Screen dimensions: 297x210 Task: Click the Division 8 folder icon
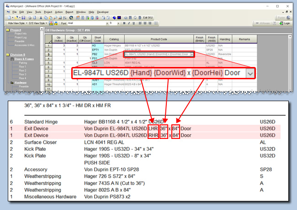point(7,55)
